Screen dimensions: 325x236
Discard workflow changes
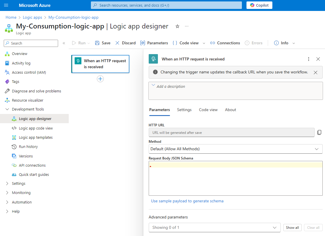click(125, 43)
